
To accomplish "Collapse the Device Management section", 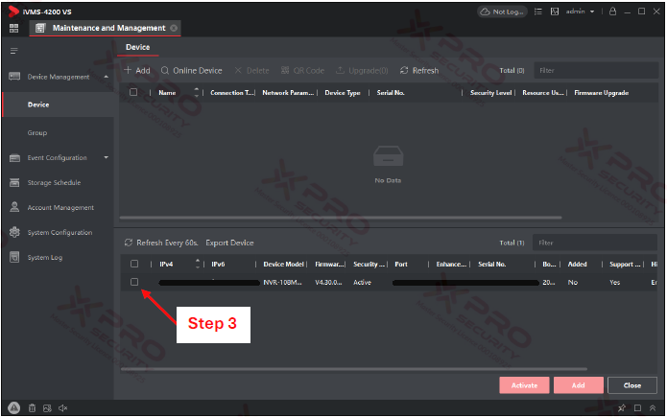I will point(106,77).
